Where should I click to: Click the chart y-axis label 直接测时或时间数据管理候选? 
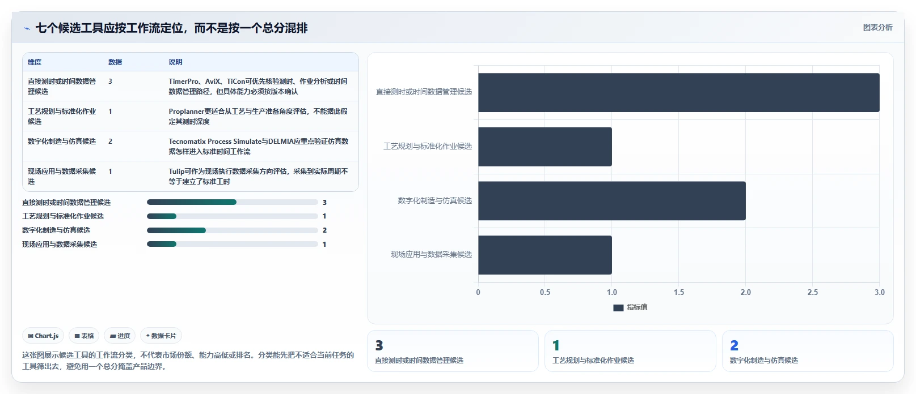click(424, 92)
